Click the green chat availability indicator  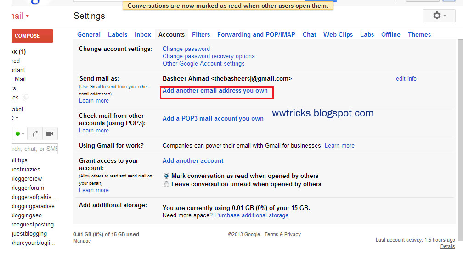tap(17, 134)
